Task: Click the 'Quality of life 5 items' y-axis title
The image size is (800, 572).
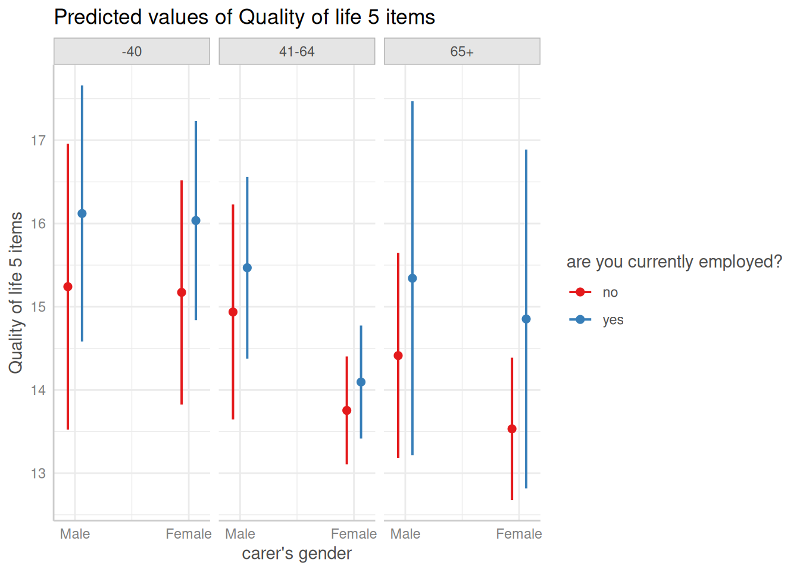Action: point(16,293)
